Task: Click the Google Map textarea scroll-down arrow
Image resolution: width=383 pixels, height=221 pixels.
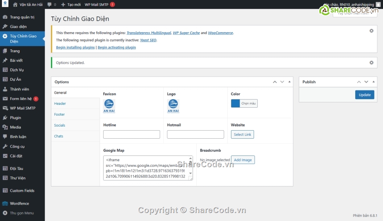Action: pos(191,173)
